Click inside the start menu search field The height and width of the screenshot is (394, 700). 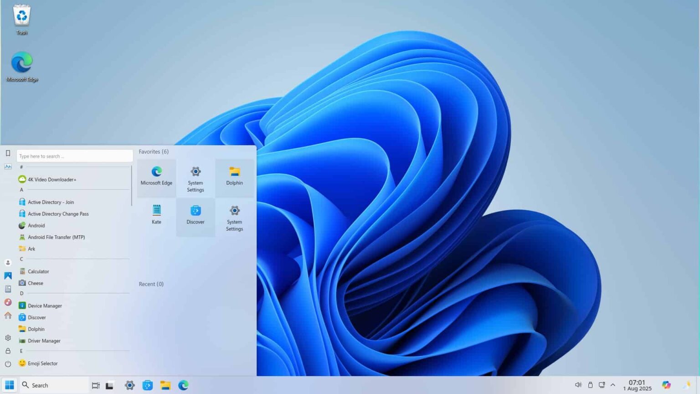[74, 156]
